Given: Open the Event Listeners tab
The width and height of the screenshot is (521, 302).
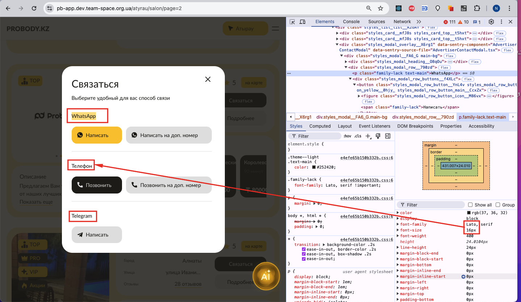Looking at the screenshot, I should click(x=374, y=126).
